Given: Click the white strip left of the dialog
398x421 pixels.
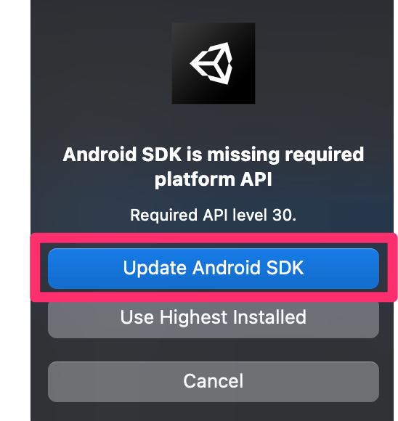Looking at the screenshot, I should point(15,210).
